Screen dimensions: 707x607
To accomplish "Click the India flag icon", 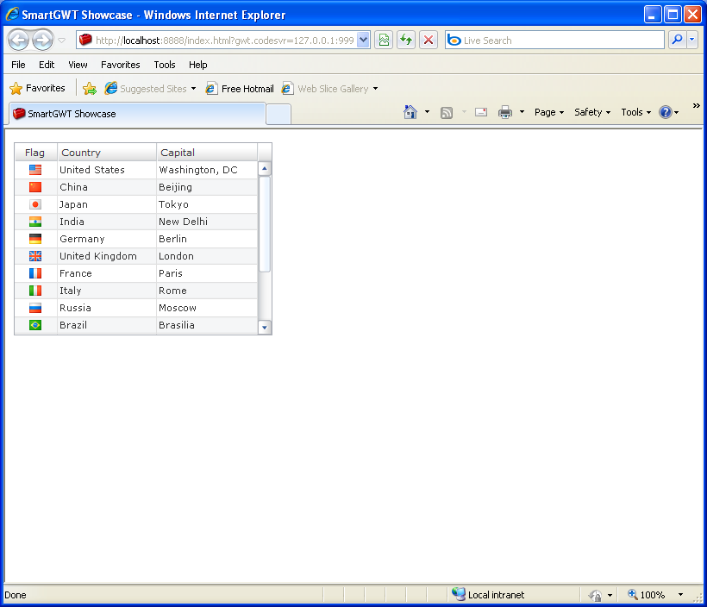I will (35, 222).
